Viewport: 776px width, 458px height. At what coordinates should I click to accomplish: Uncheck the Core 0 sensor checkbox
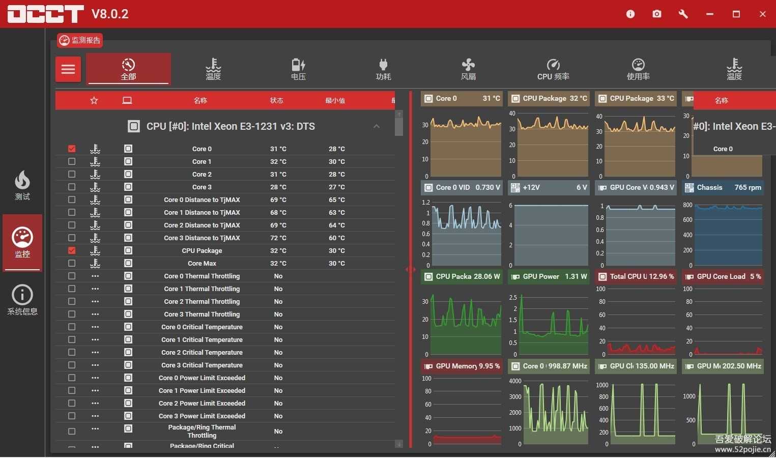[71, 149]
